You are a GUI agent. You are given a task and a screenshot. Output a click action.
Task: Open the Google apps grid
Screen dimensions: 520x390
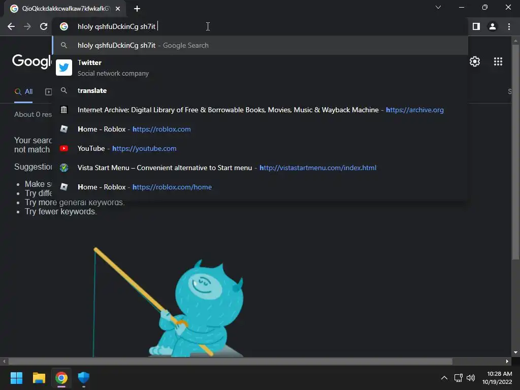point(498,61)
